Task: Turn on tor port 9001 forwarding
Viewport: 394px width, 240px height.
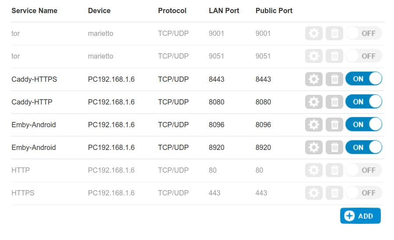Action: pos(364,33)
